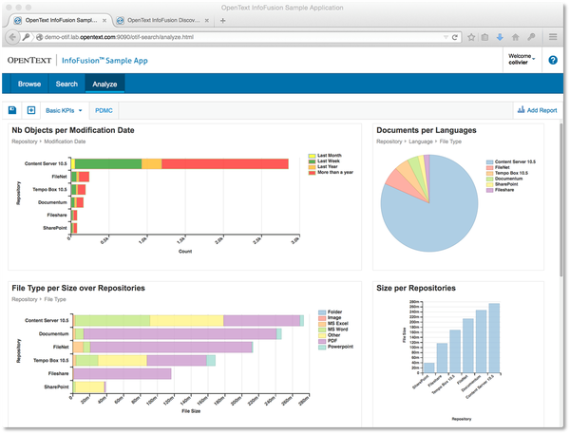Click the dashboard vertical scrollbar

560,200
